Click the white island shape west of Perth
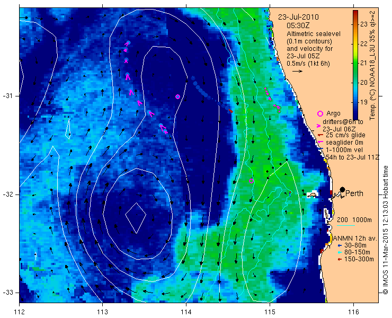 click(x=312, y=195)
